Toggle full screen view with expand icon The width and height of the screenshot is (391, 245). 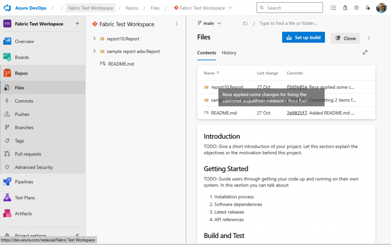pyautogui.click(x=365, y=53)
